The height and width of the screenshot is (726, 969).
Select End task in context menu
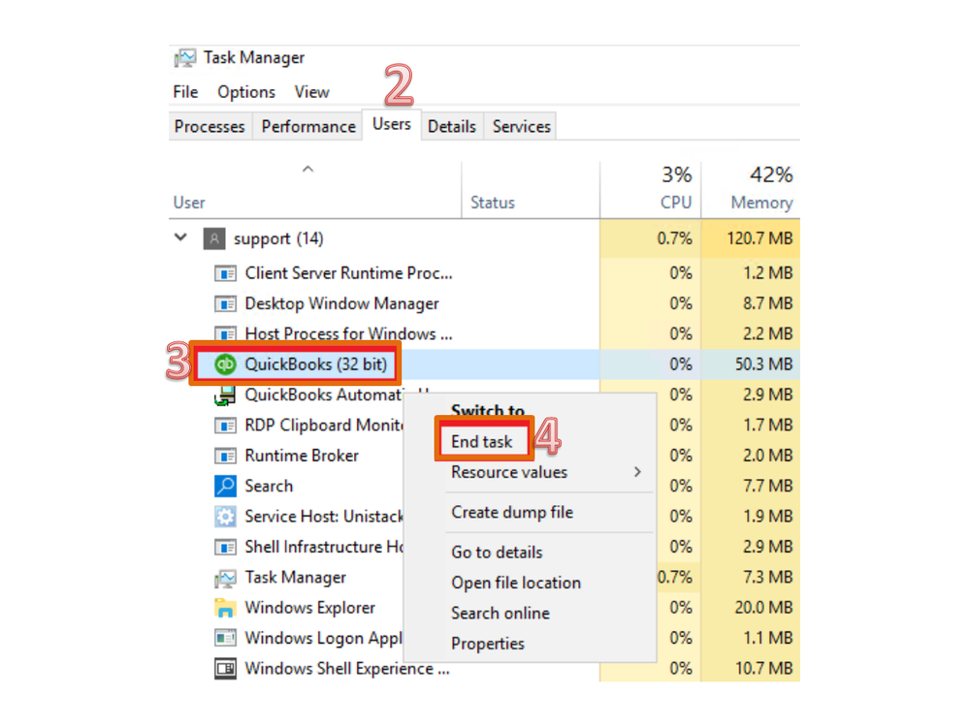pos(482,441)
